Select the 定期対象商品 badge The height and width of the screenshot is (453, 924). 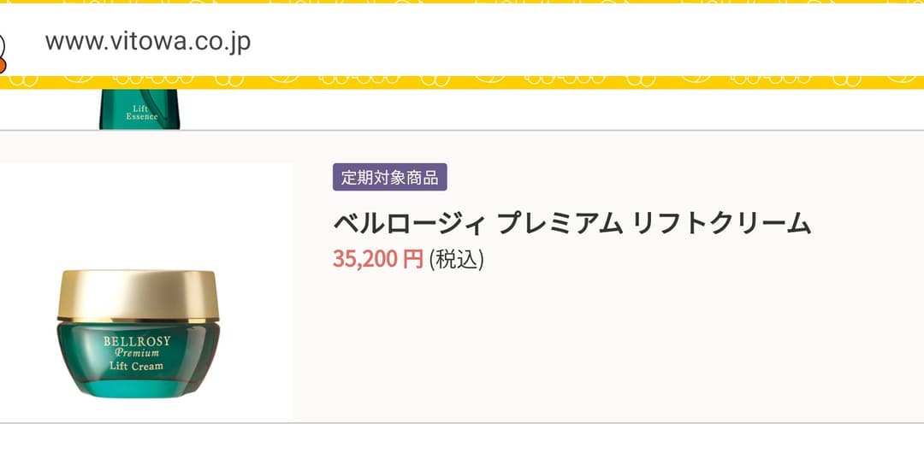point(389,178)
